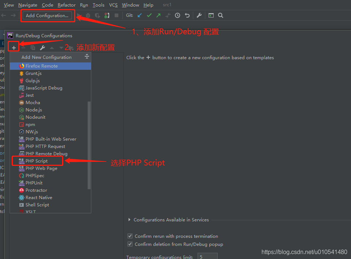The width and height of the screenshot is (351, 259).
Task: Select Shell Script configuration type
Action: 50,205
